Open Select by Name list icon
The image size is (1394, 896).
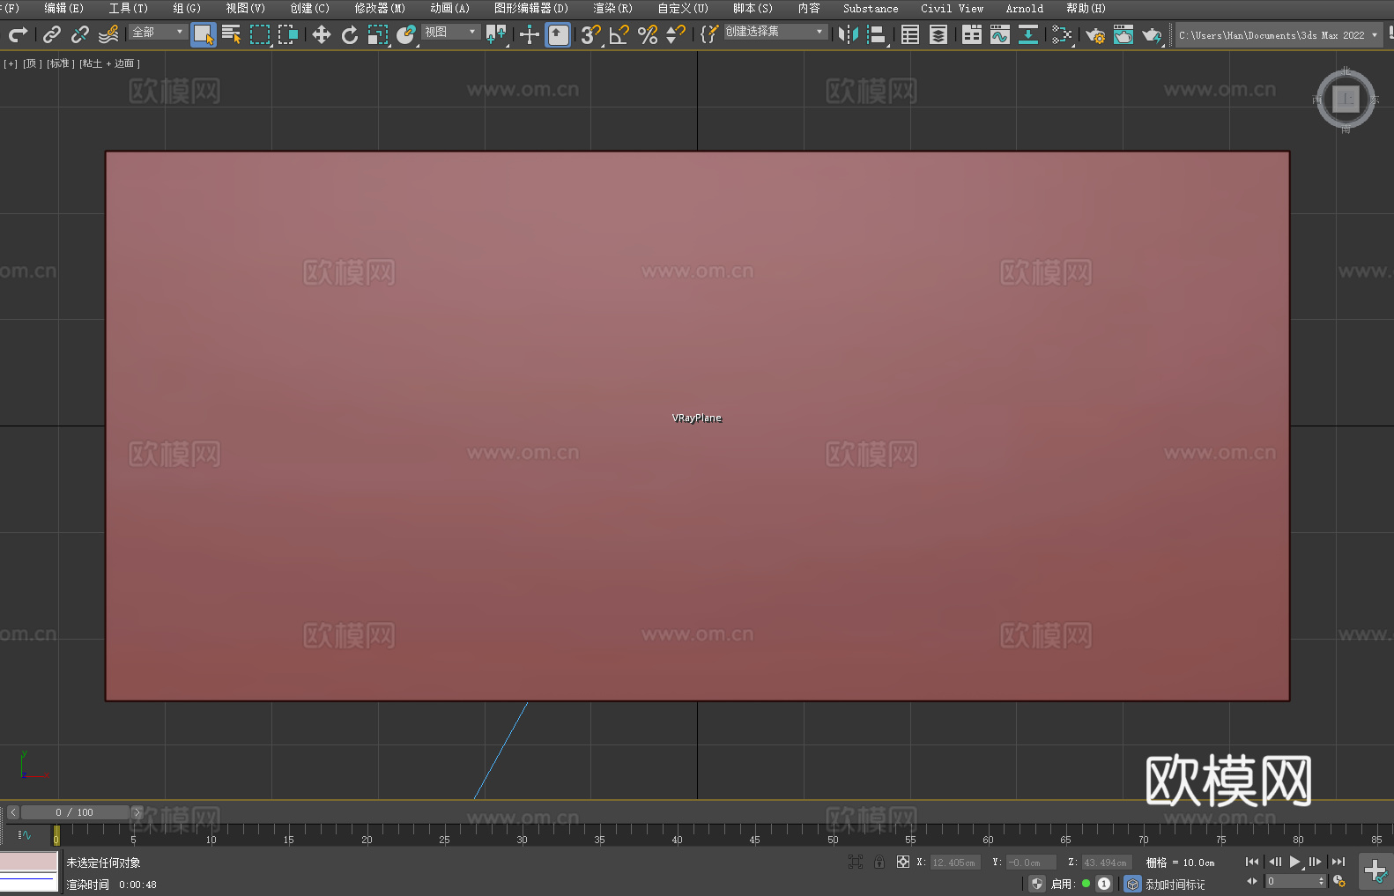click(x=232, y=34)
